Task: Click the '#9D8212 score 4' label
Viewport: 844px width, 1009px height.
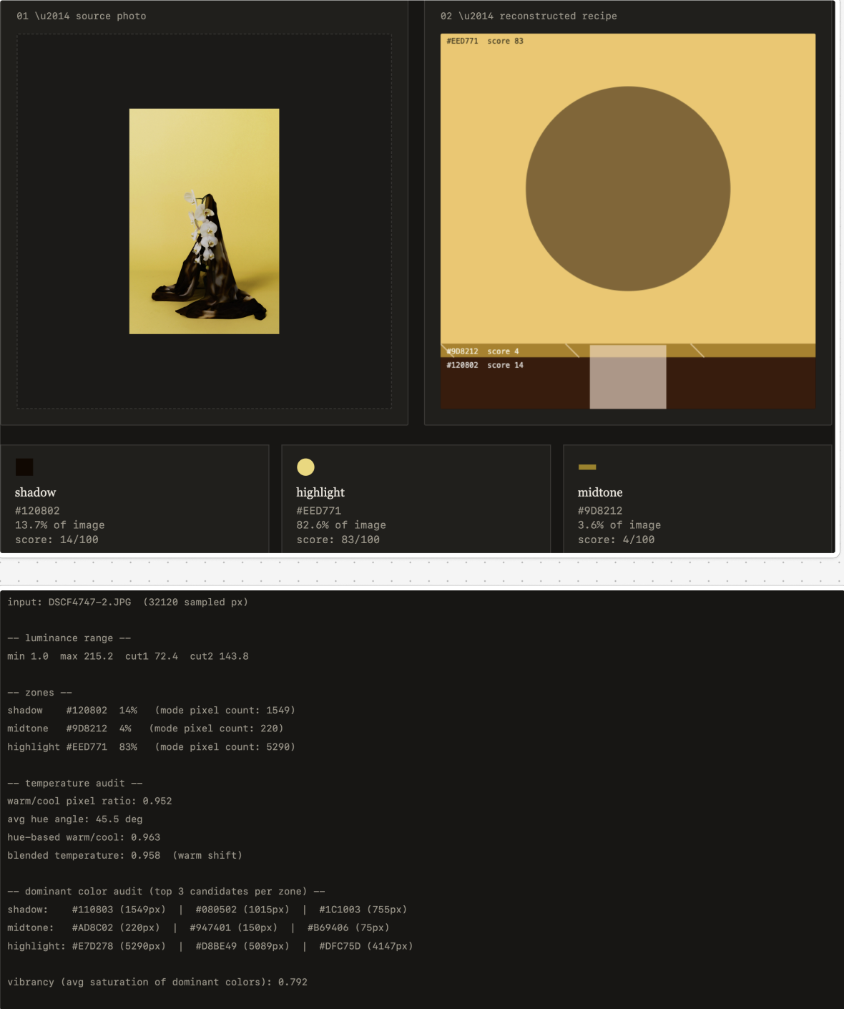Action: [483, 351]
